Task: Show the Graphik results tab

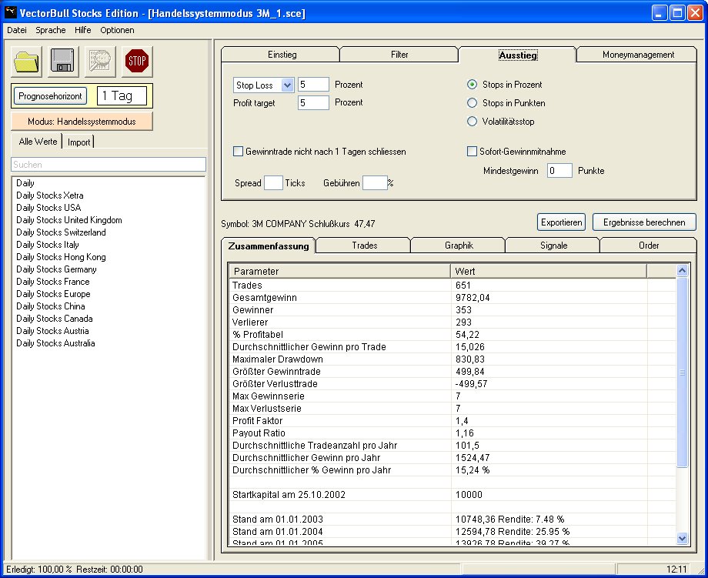Action: pos(458,246)
